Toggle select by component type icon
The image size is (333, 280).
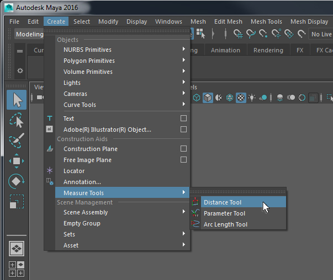(200, 34)
